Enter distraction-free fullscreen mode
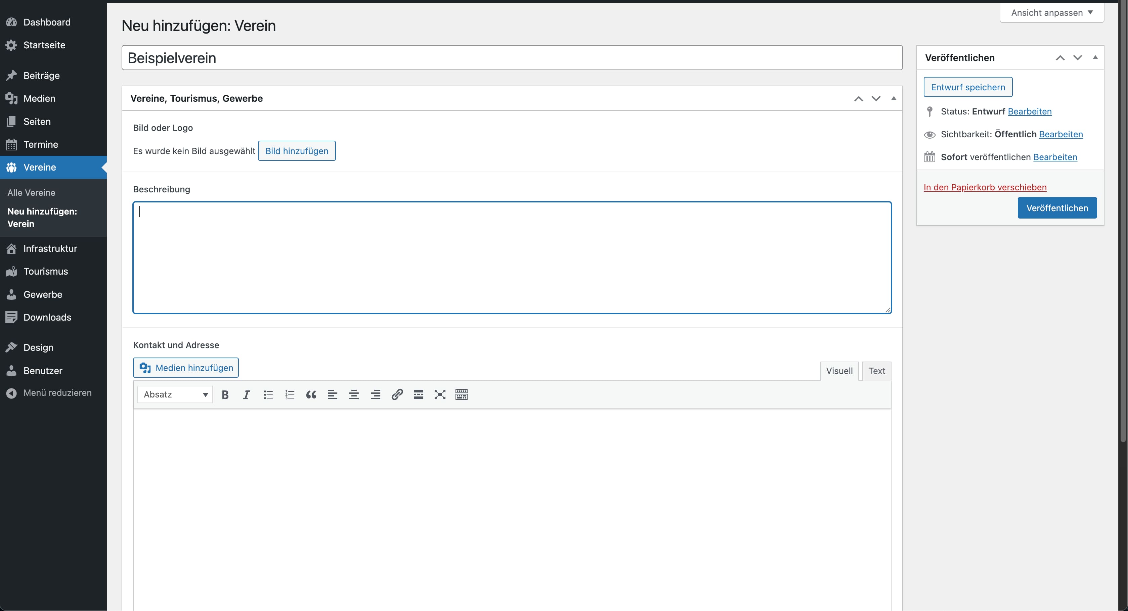The height and width of the screenshot is (611, 1128). 440,395
